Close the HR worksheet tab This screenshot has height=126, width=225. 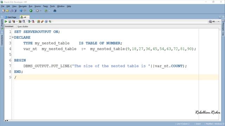[x=28, y=17]
